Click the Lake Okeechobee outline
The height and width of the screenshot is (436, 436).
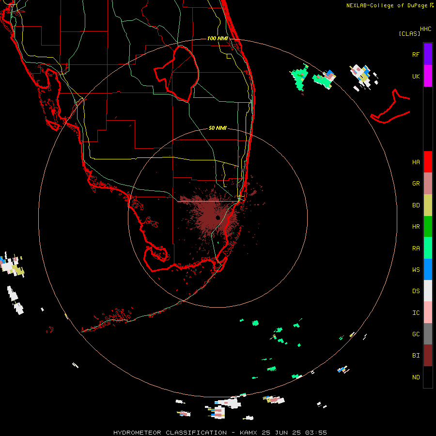177,74
